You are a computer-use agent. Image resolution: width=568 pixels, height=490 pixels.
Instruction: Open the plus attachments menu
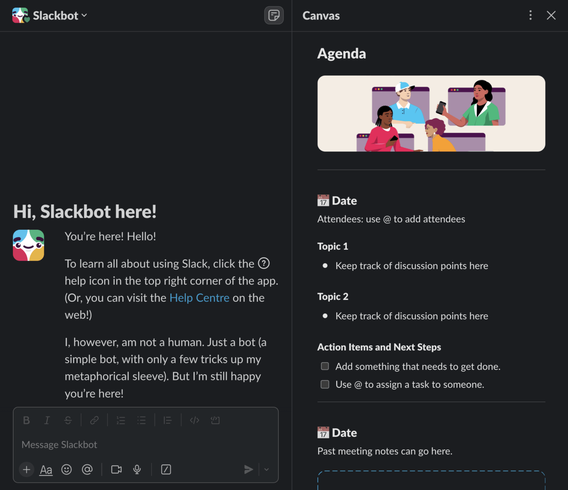pos(26,470)
